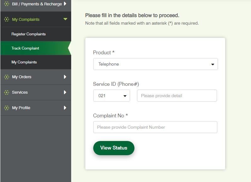This screenshot has height=182, width=251.
Task: Open Register Complaints submenu item
Action: 36,34
